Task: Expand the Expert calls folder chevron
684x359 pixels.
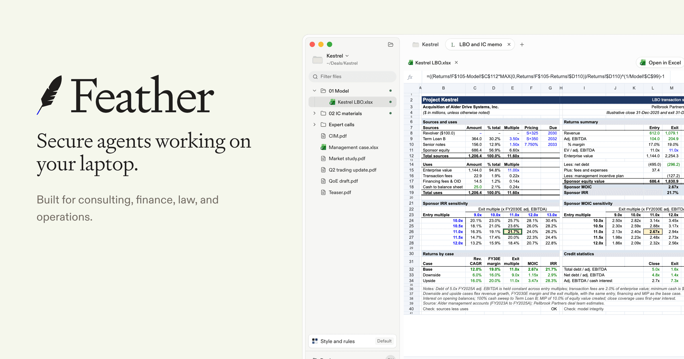Action: coord(314,125)
